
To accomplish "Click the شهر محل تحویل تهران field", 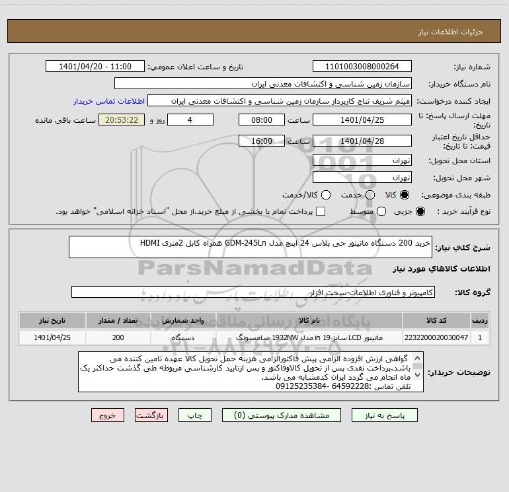I will (x=362, y=178).
